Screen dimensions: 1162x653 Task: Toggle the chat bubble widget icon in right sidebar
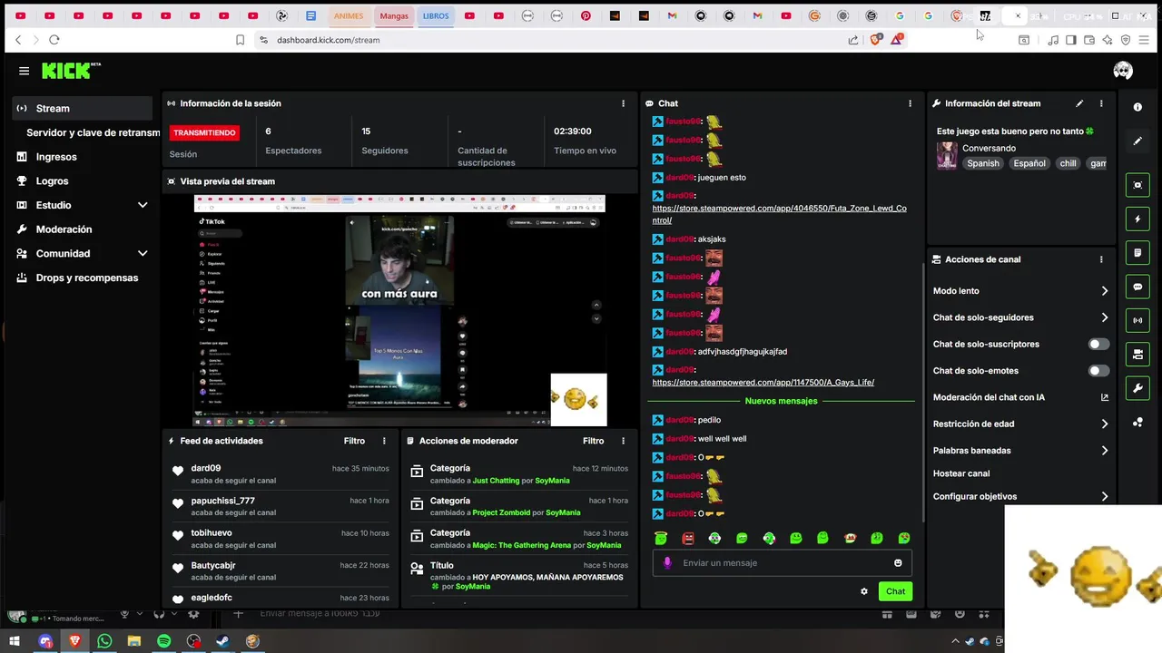(1137, 287)
